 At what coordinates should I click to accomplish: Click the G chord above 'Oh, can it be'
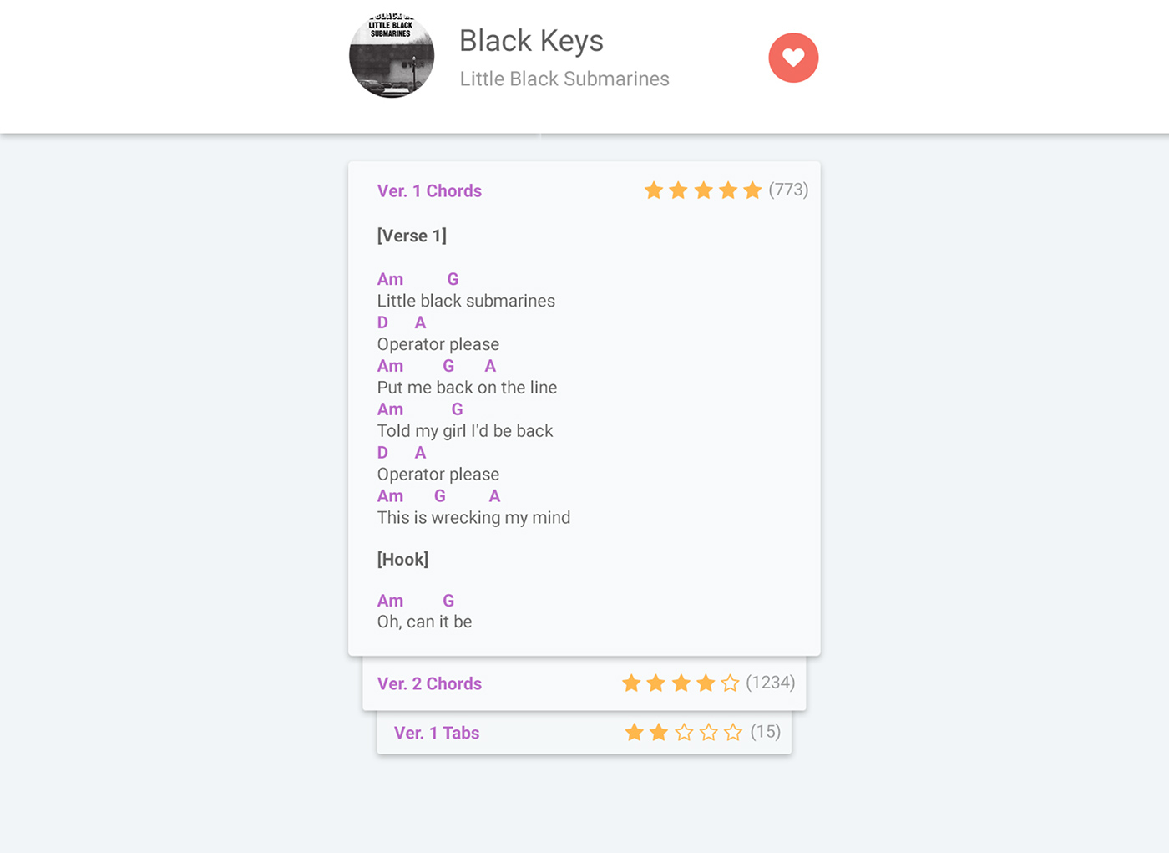pyautogui.click(x=448, y=601)
